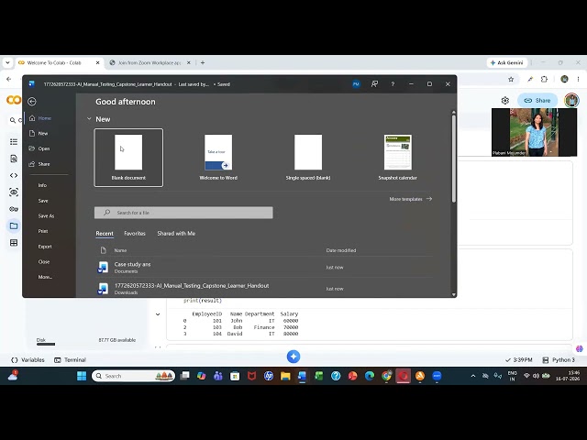Screen dimensions: 587x440
Task: Open the Windows Start menu
Action: pyautogui.click(x=82, y=376)
